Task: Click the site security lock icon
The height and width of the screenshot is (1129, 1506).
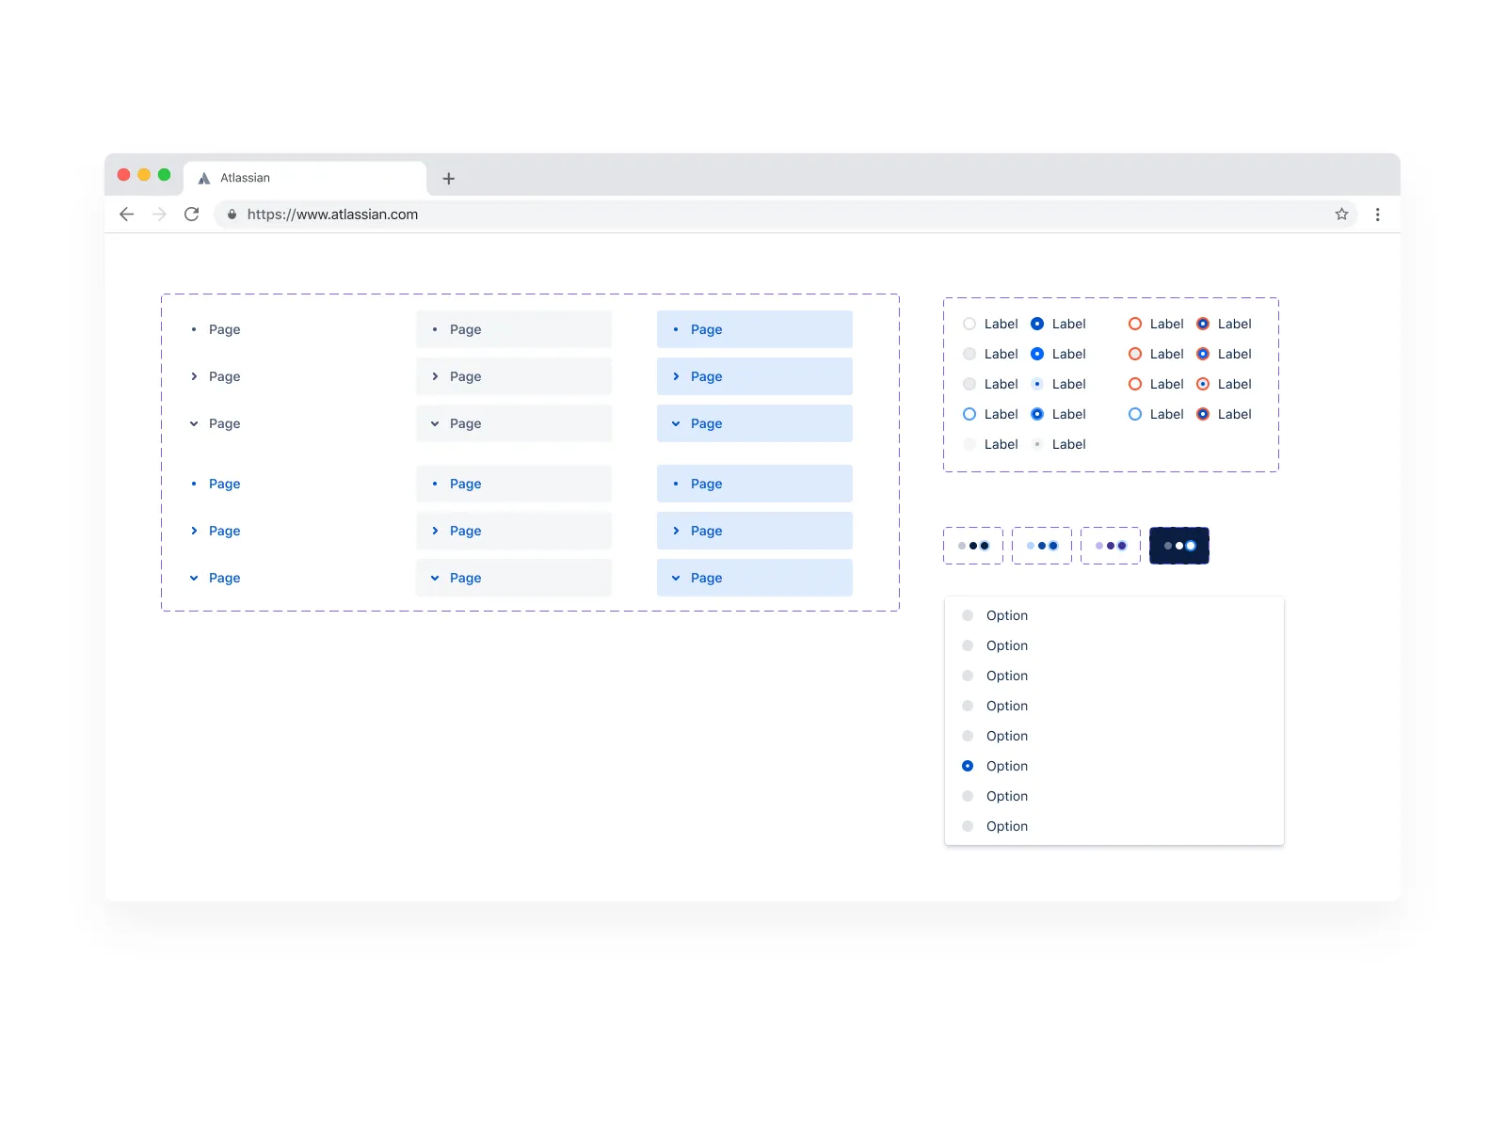Action: (x=232, y=215)
